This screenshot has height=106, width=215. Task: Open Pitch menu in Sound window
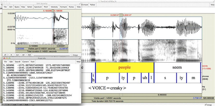(46, 7)
